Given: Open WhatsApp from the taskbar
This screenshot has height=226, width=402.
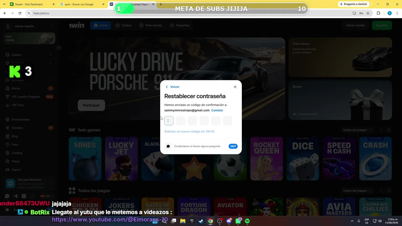Looking at the screenshot, I should pos(238,221).
